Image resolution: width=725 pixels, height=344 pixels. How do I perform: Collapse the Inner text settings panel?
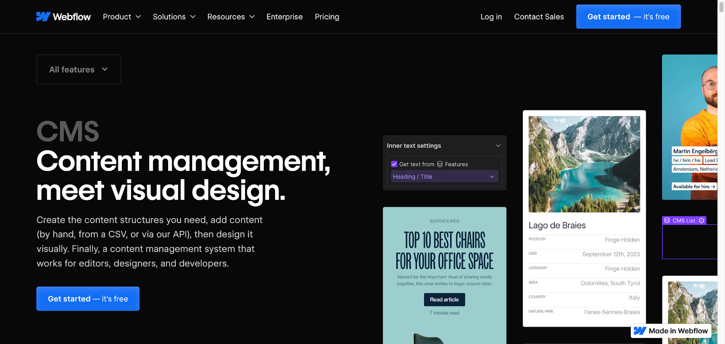pos(498,146)
